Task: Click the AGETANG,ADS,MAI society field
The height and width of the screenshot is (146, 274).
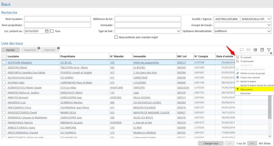Action: [x=227, y=19]
